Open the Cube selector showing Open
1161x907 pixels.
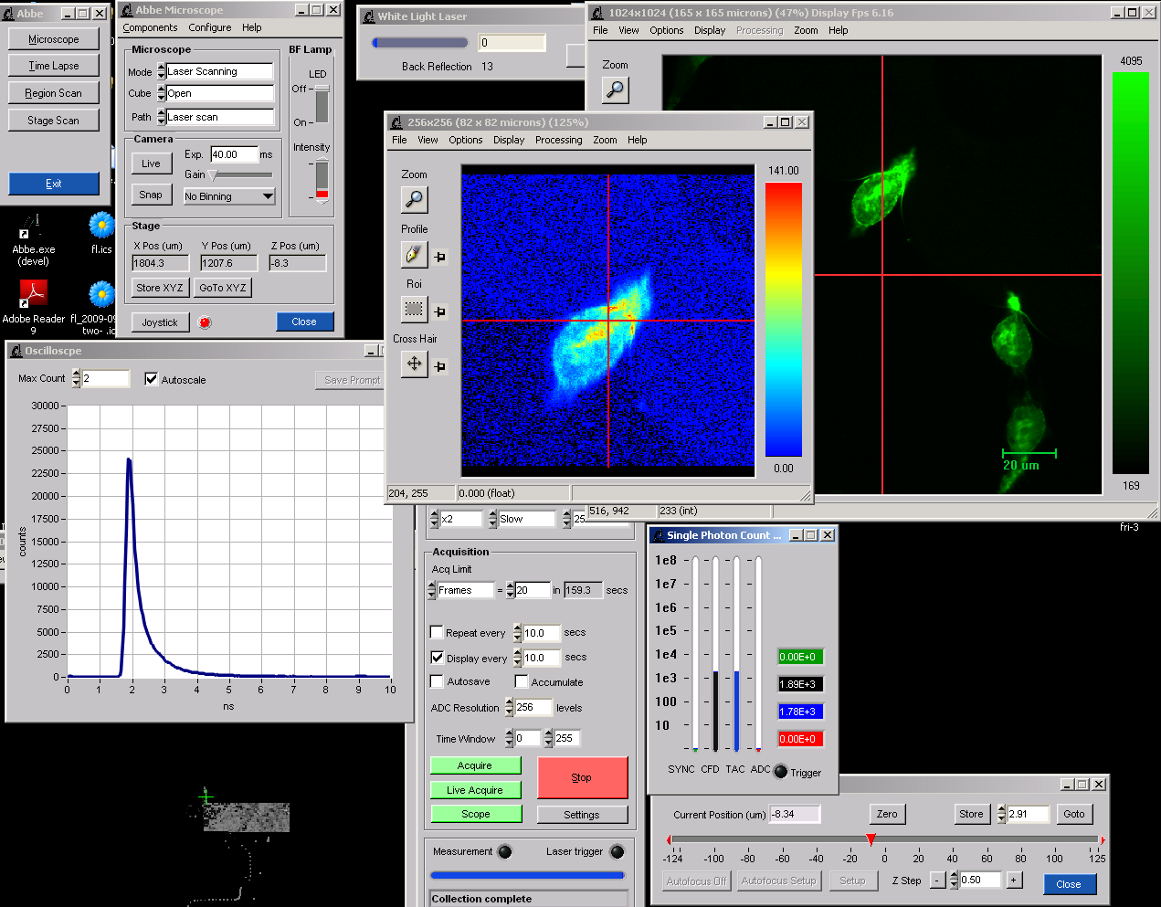(216, 93)
